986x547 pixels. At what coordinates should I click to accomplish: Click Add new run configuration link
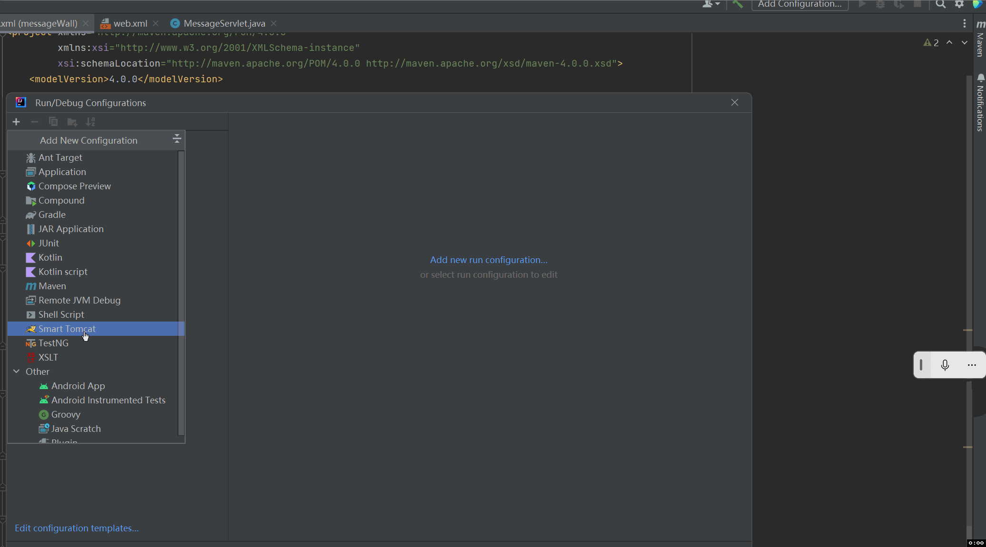[488, 260]
